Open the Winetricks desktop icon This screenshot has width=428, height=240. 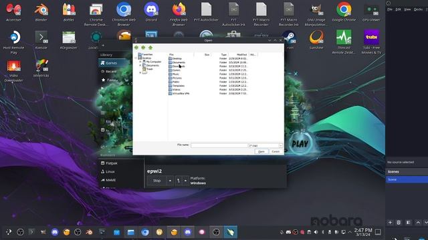click(x=41, y=68)
